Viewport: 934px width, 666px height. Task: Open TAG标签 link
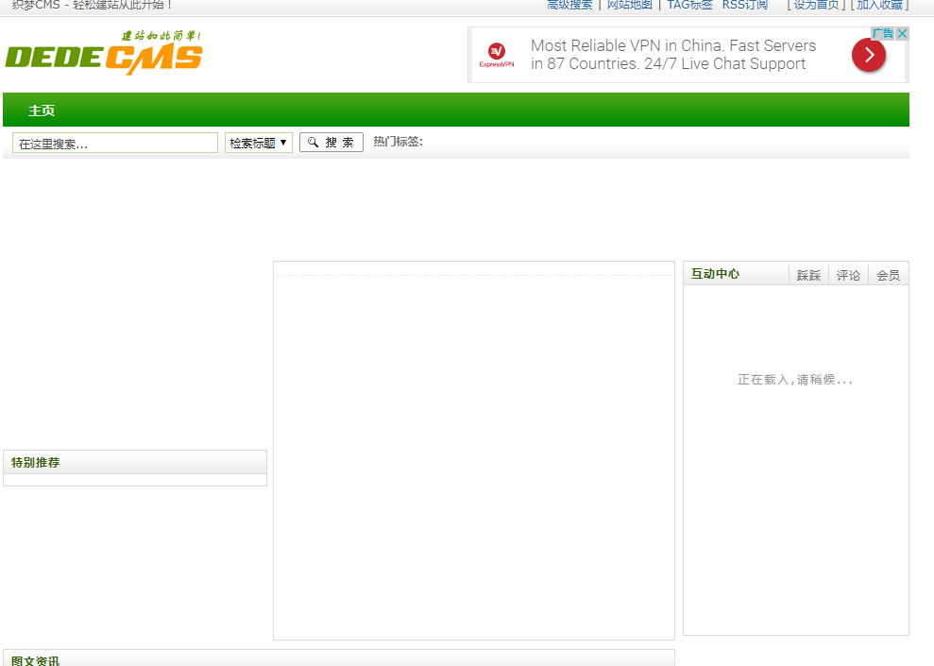click(x=689, y=6)
